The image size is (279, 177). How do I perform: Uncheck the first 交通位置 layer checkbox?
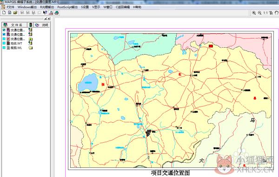[4, 30]
